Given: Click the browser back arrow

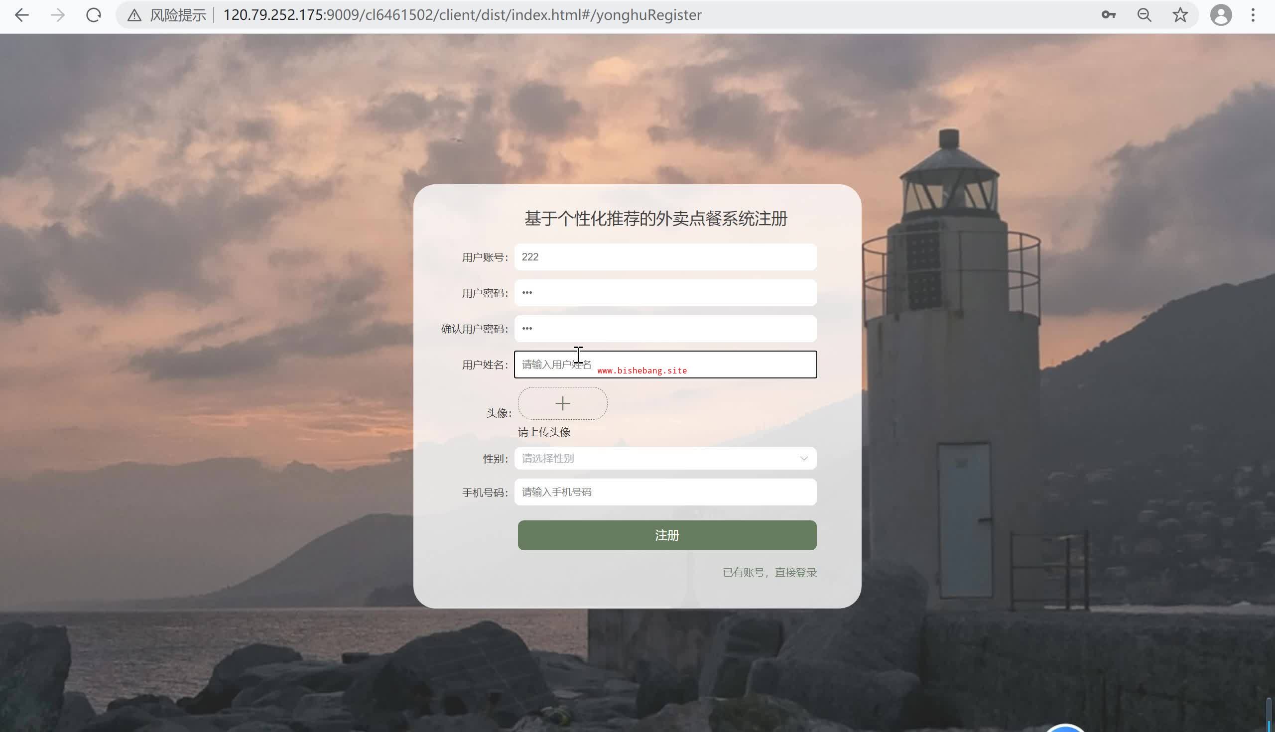Looking at the screenshot, I should pyautogui.click(x=21, y=15).
